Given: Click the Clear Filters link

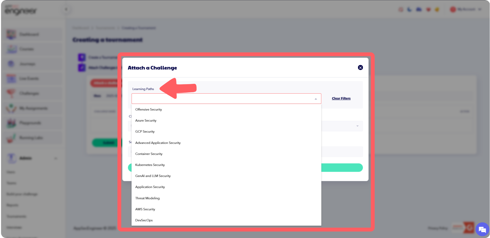Looking at the screenshot, I should click(x=341, y=98).
